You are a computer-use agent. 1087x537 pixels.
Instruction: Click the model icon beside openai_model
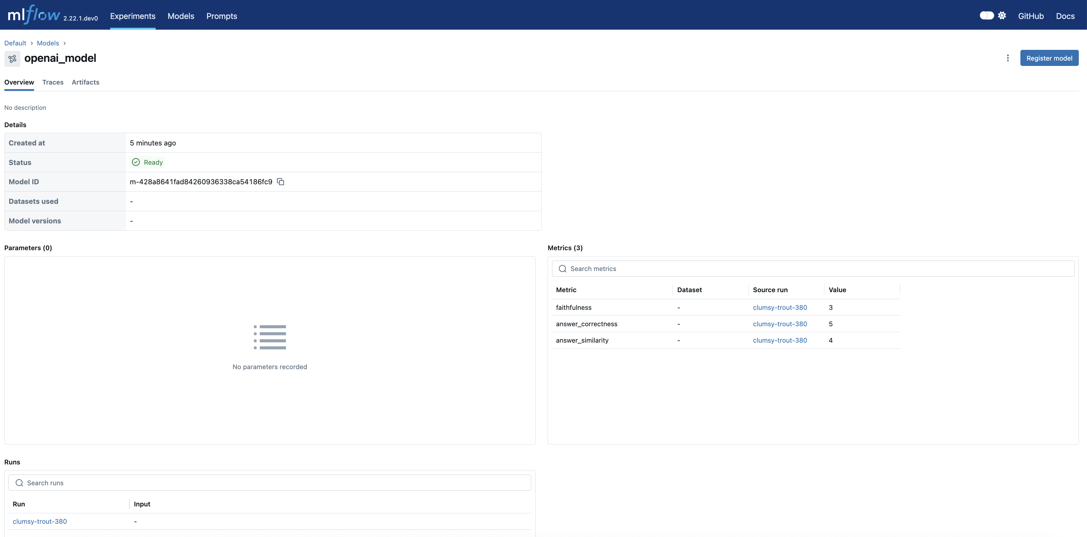[x=12, y=59]
